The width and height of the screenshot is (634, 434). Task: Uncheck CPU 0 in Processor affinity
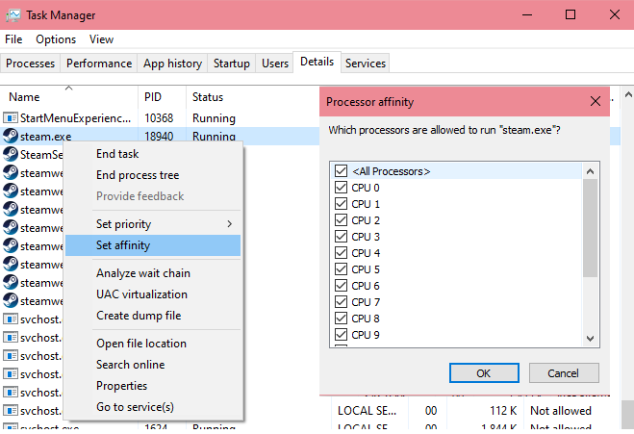coord(341,188)
